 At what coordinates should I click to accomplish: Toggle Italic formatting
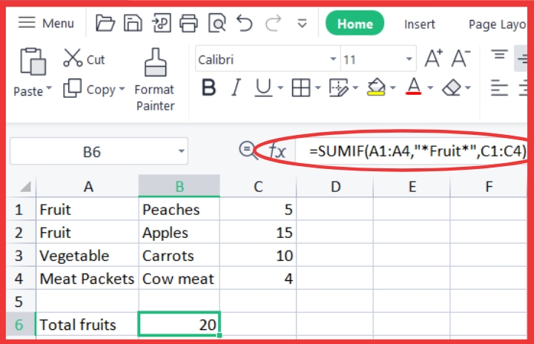(236, 89)
